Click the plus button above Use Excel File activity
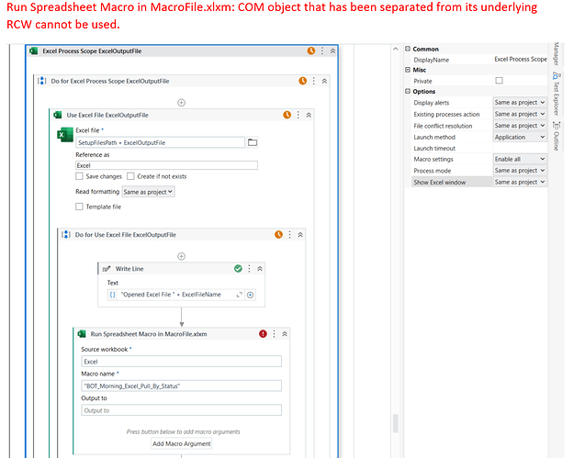Image resolution: width=585 pixels, height=458 pixels. click(x=181, y=103)
